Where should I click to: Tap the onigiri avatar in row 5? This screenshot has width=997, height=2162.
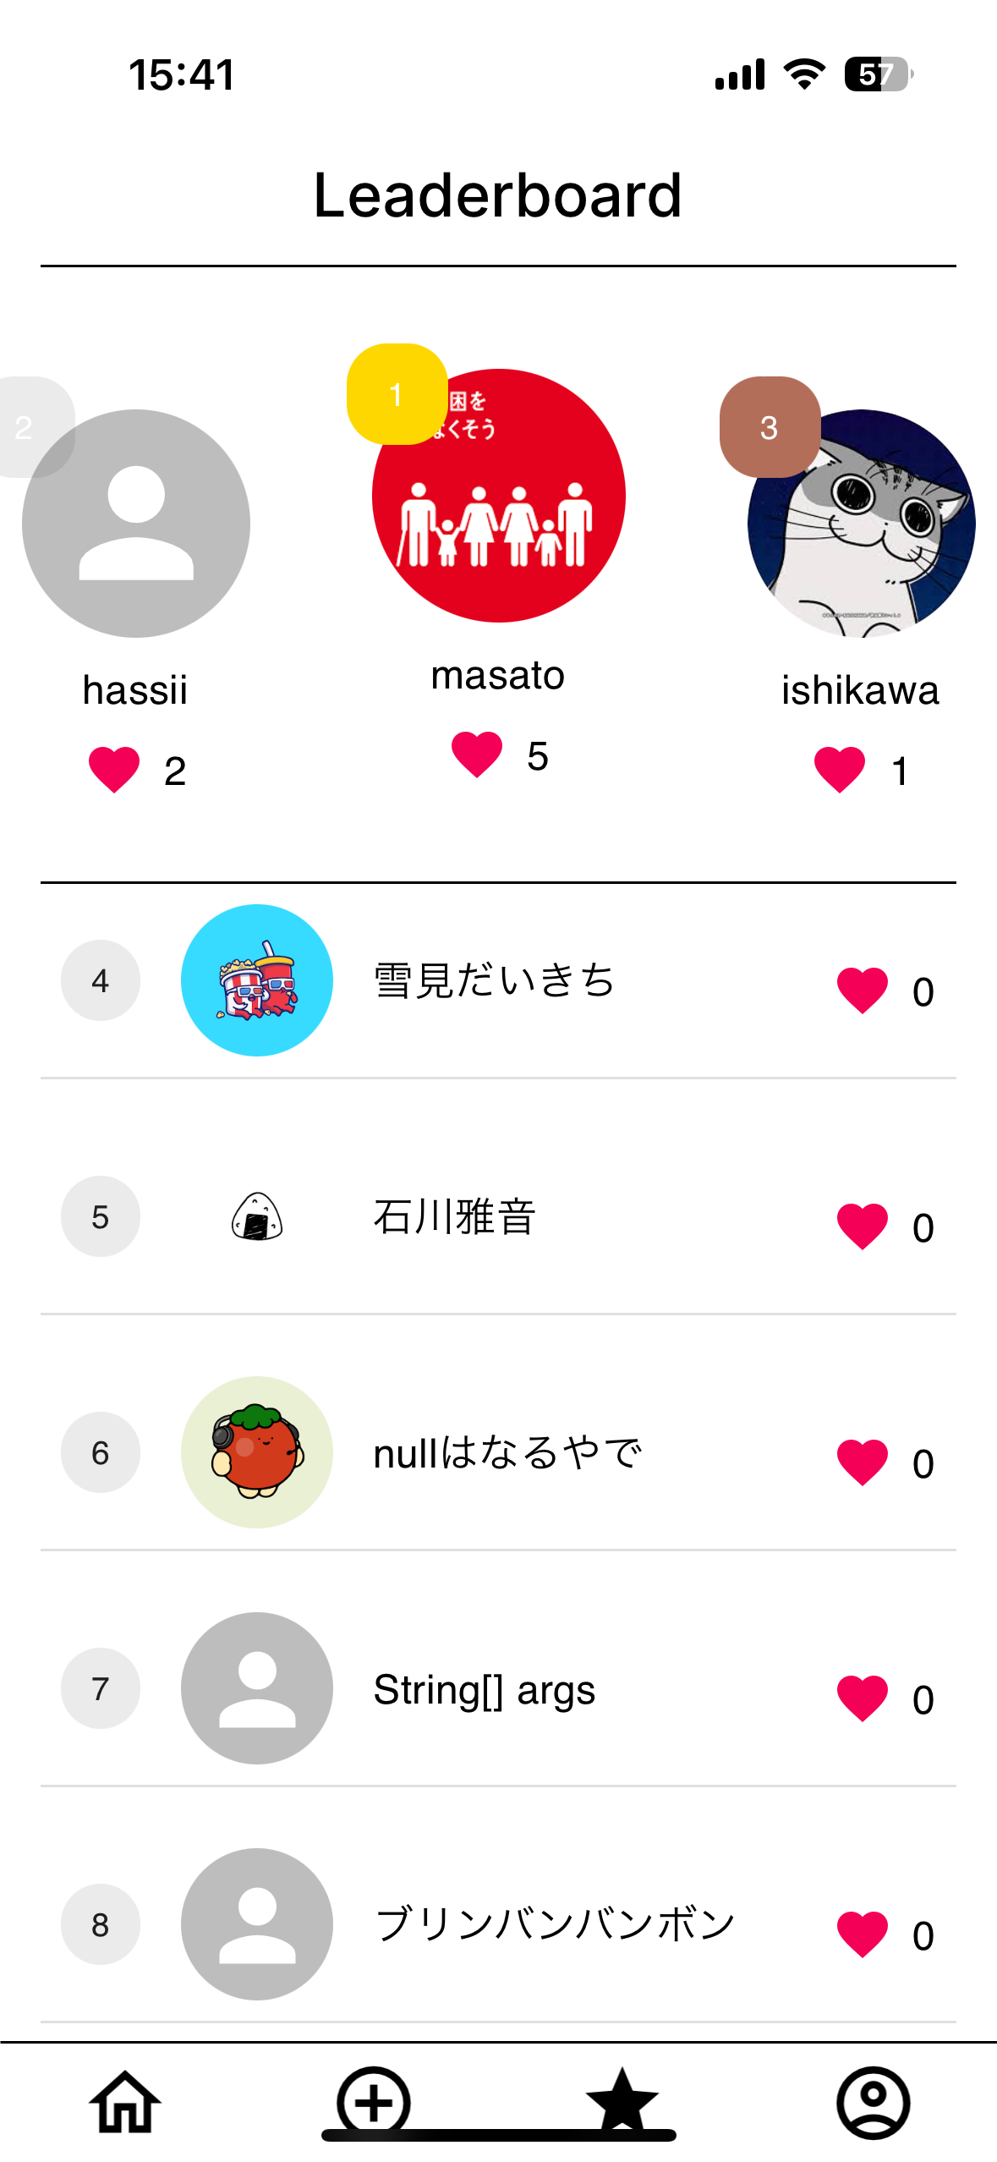pos(257,1216)
